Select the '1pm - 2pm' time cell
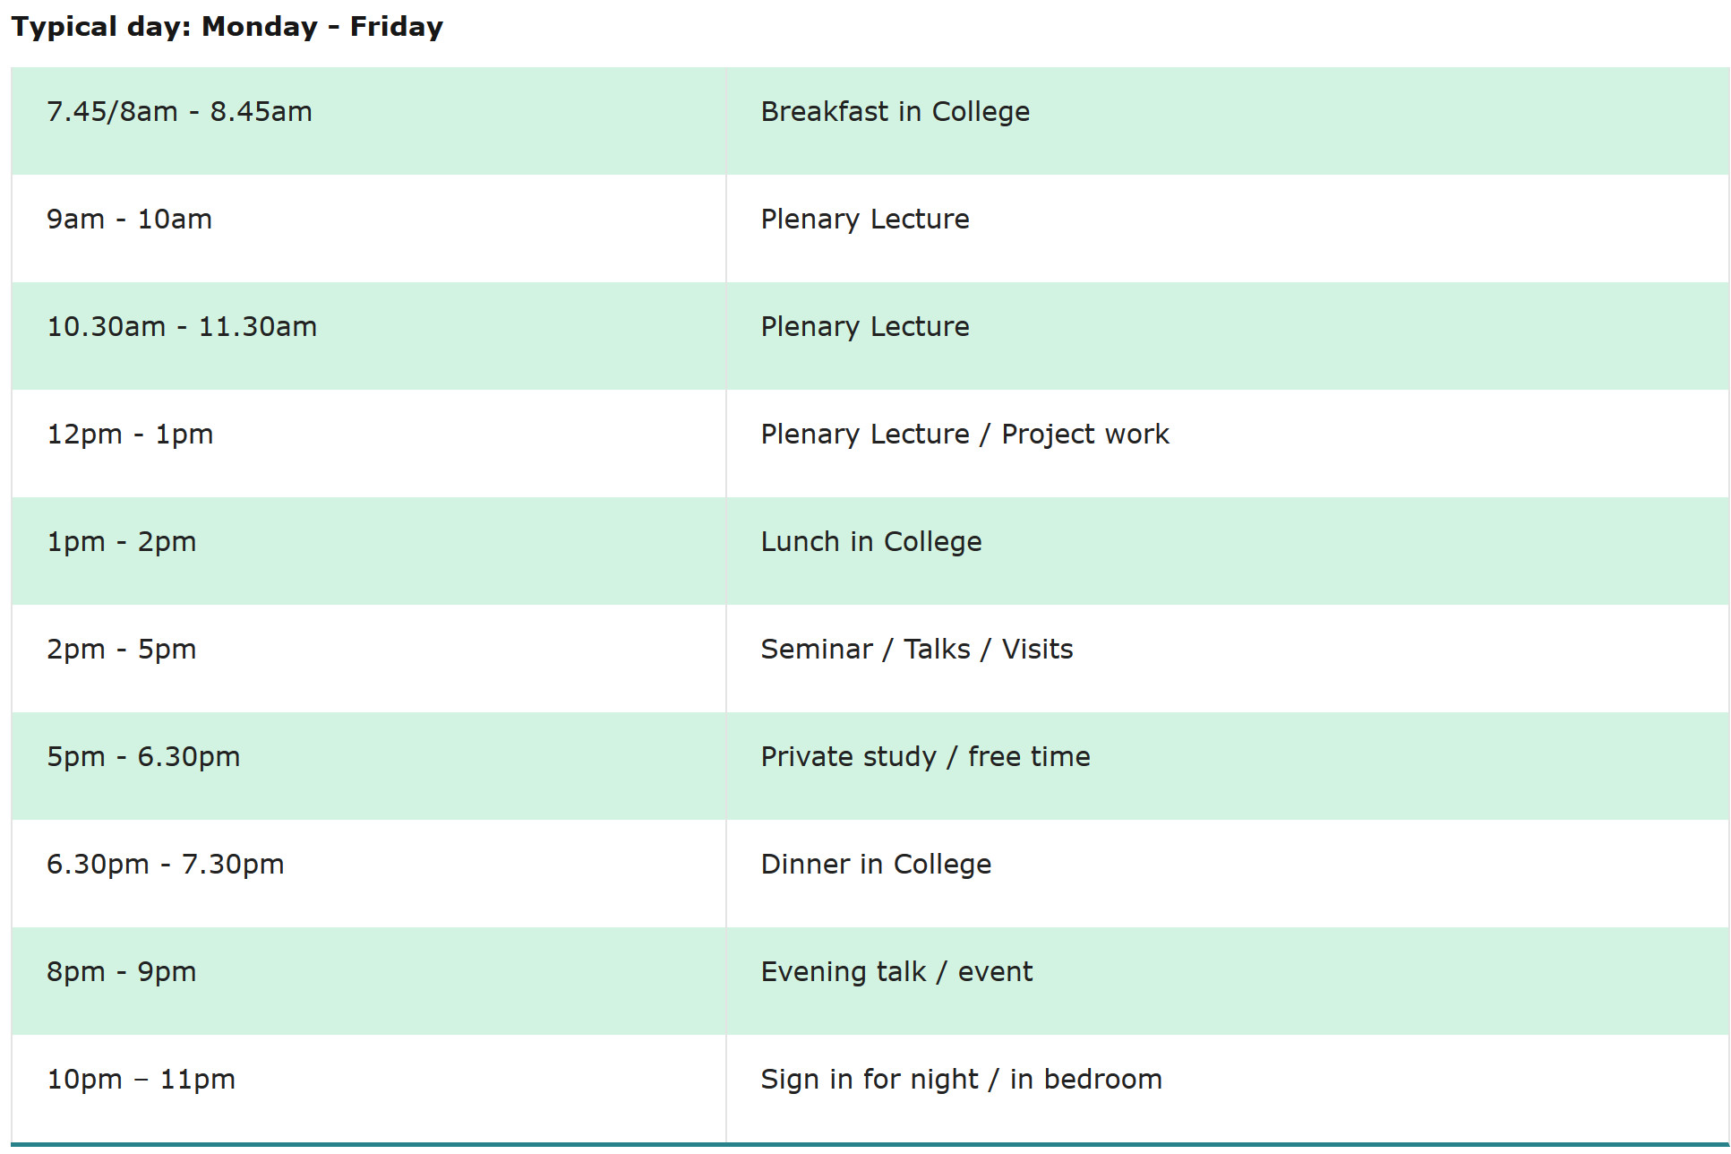 [x=368, y=551]
